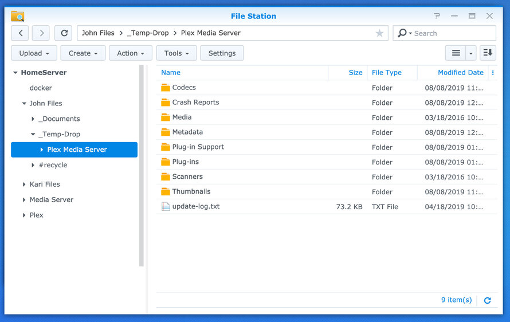
Task: Expand the Kari Files tree node
Action: coord(23,184)
